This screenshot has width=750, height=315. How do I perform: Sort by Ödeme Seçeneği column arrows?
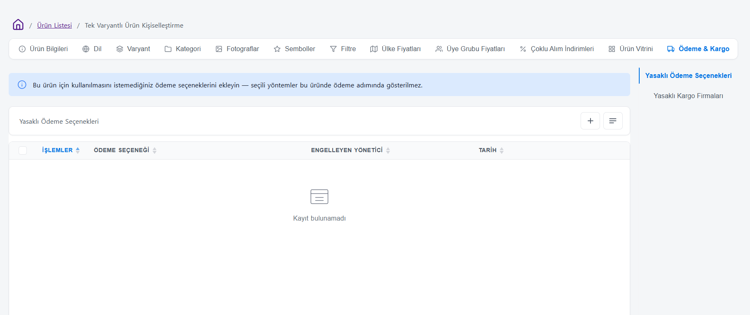click(x=155, y=150)
